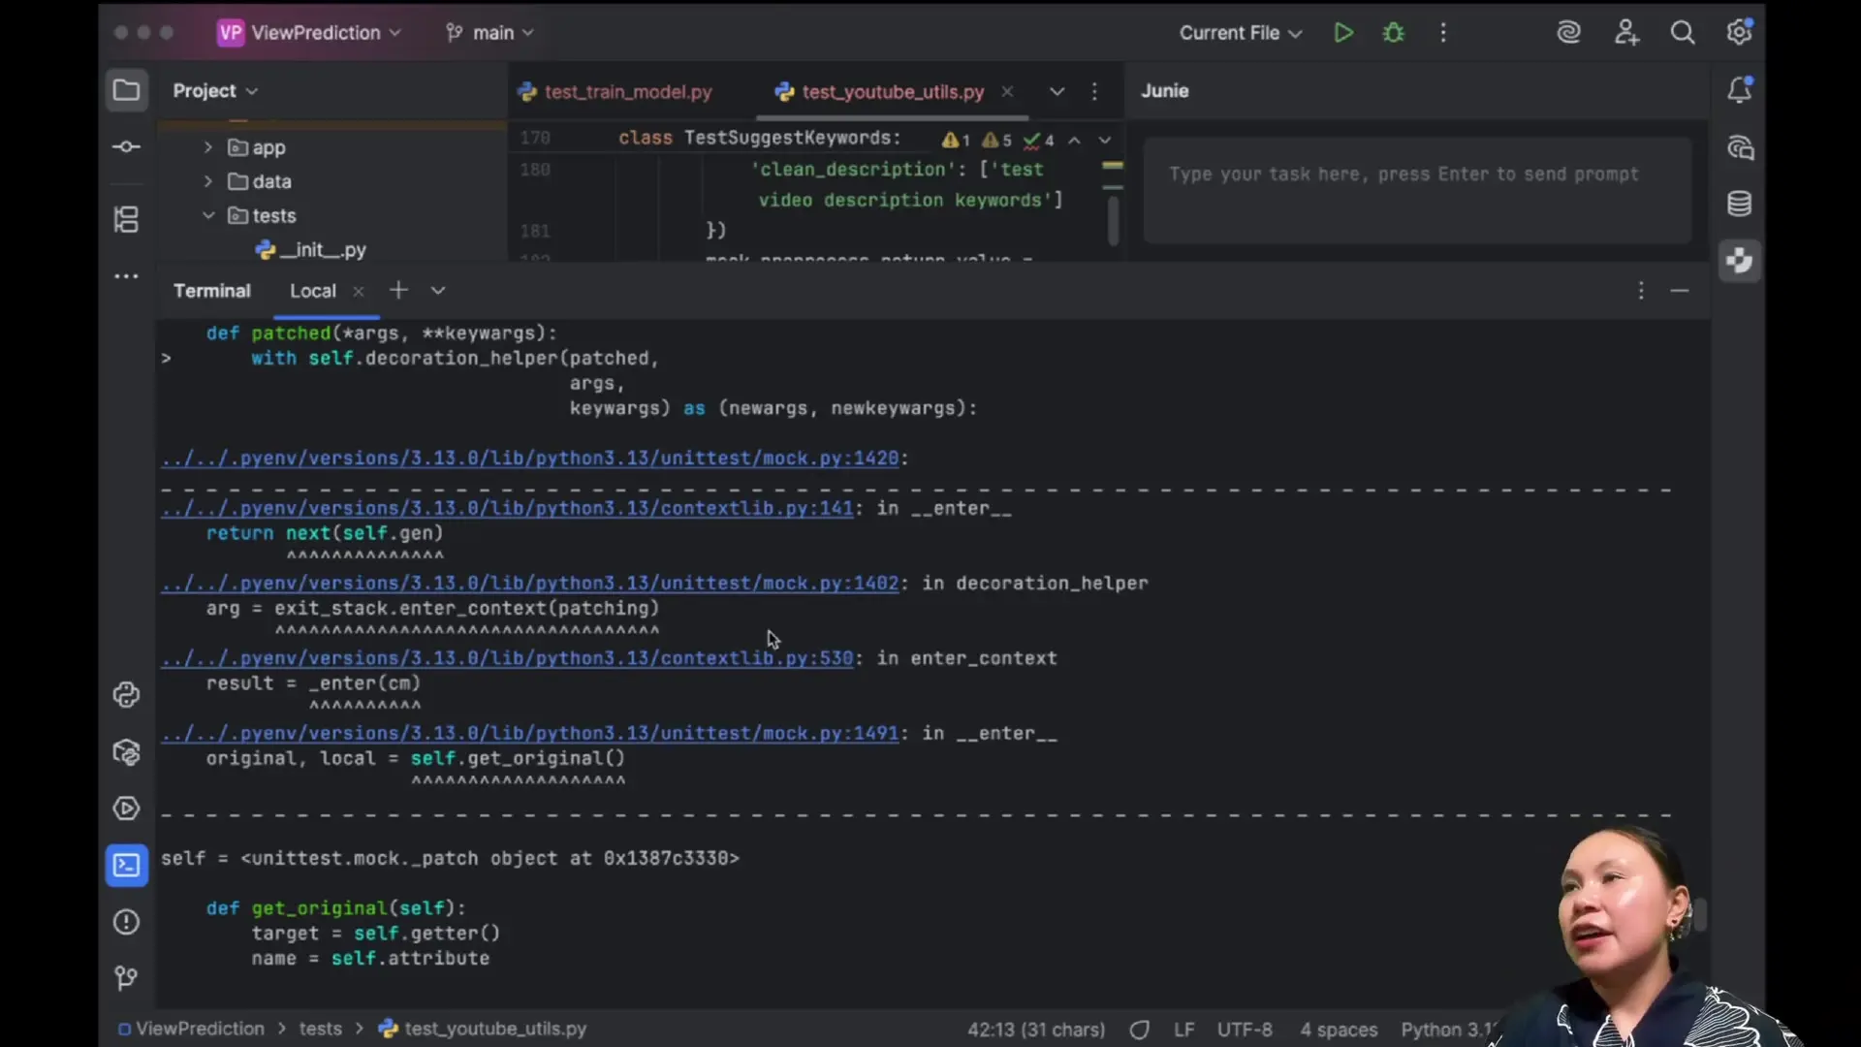Image resolution: width=1861 pixels, height=1047 pixels.
Task: Open Notifications bell icon
Action: pyautogui.click(x=1740, y=90)
